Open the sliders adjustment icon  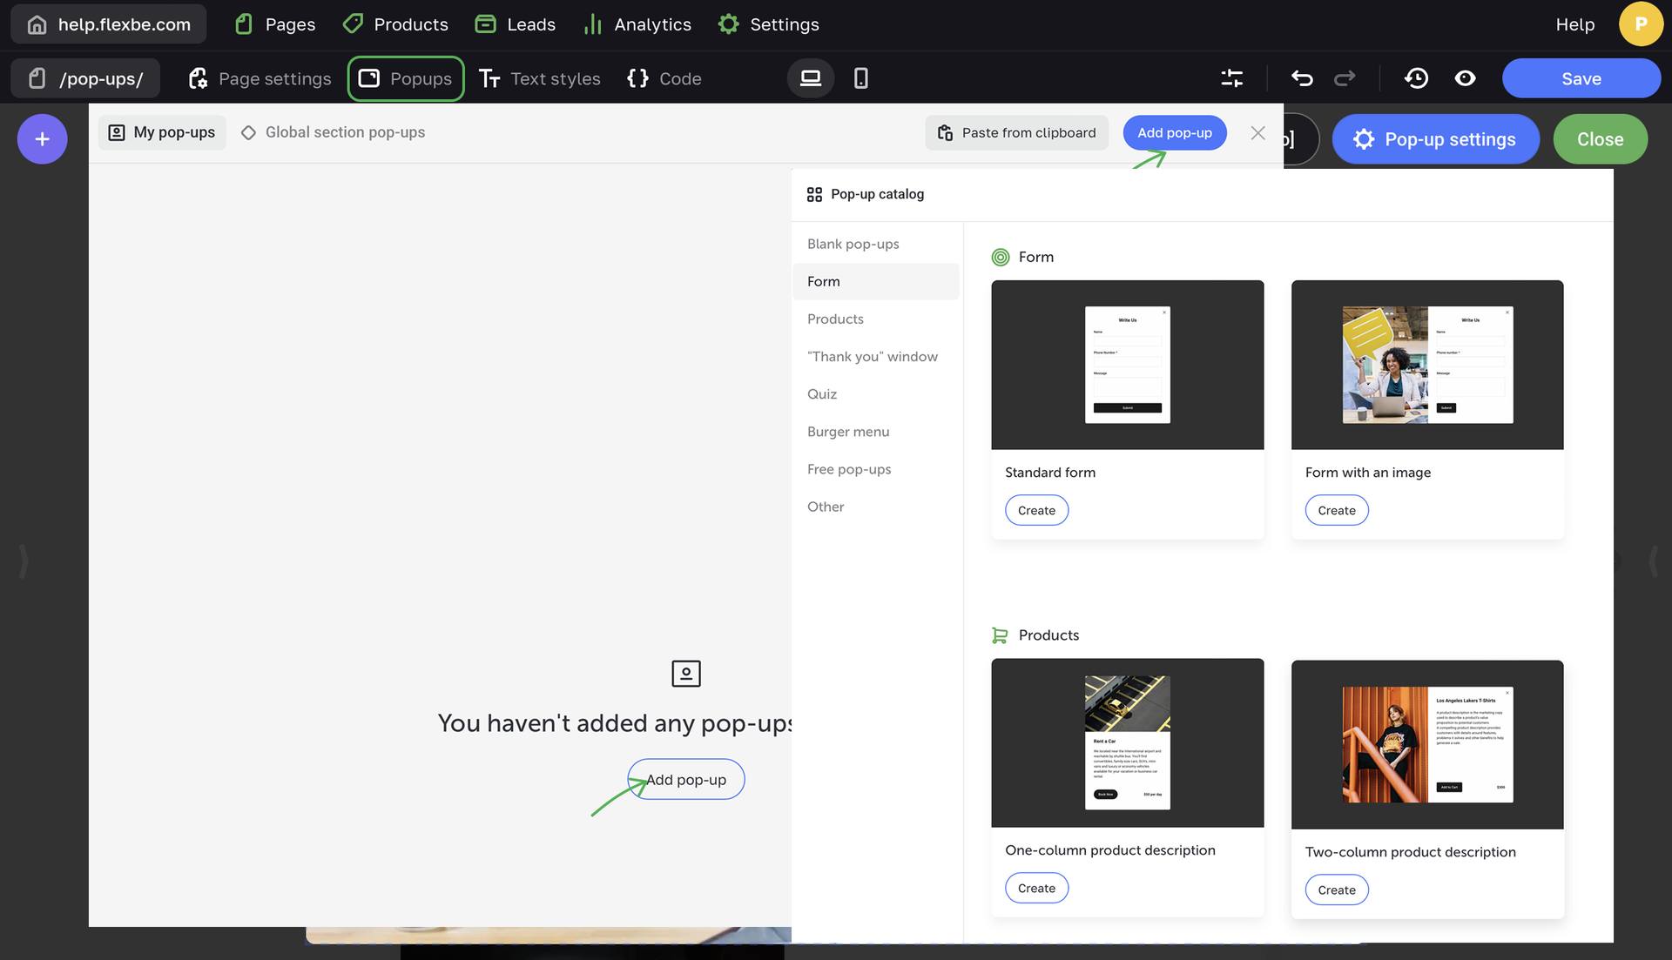(1231, 78)
